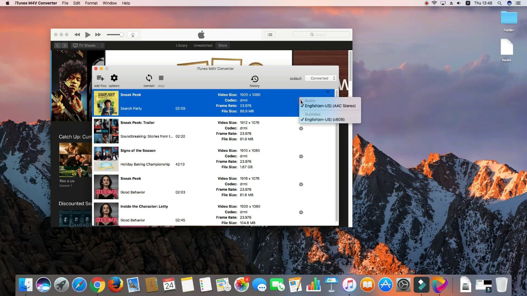Image resolution: width=527 pixels, height=296 pixels.
Task: Open the Apple menu
Action: click(x=7, y=3)
